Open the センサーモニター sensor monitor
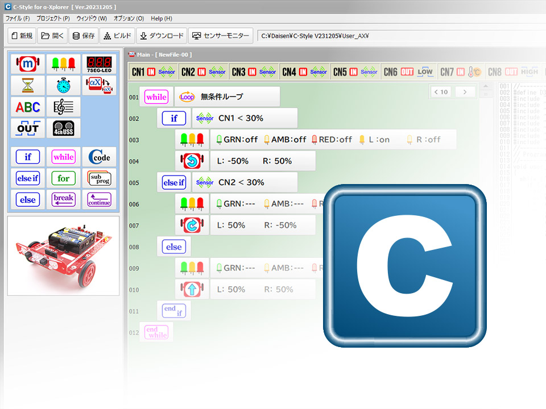Viewport: 546px width, 409px height. coord(221,36)
